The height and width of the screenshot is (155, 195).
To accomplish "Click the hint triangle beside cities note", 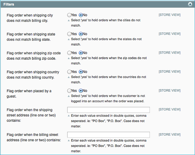I will [68, 20].
